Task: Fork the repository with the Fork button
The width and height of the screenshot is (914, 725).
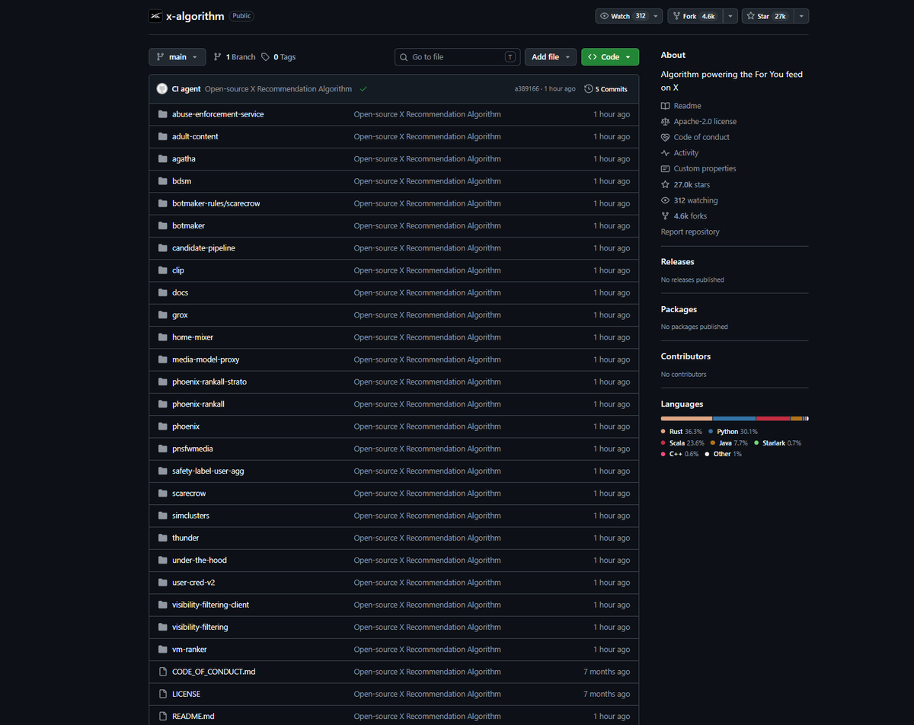Action: click(695, 16)
